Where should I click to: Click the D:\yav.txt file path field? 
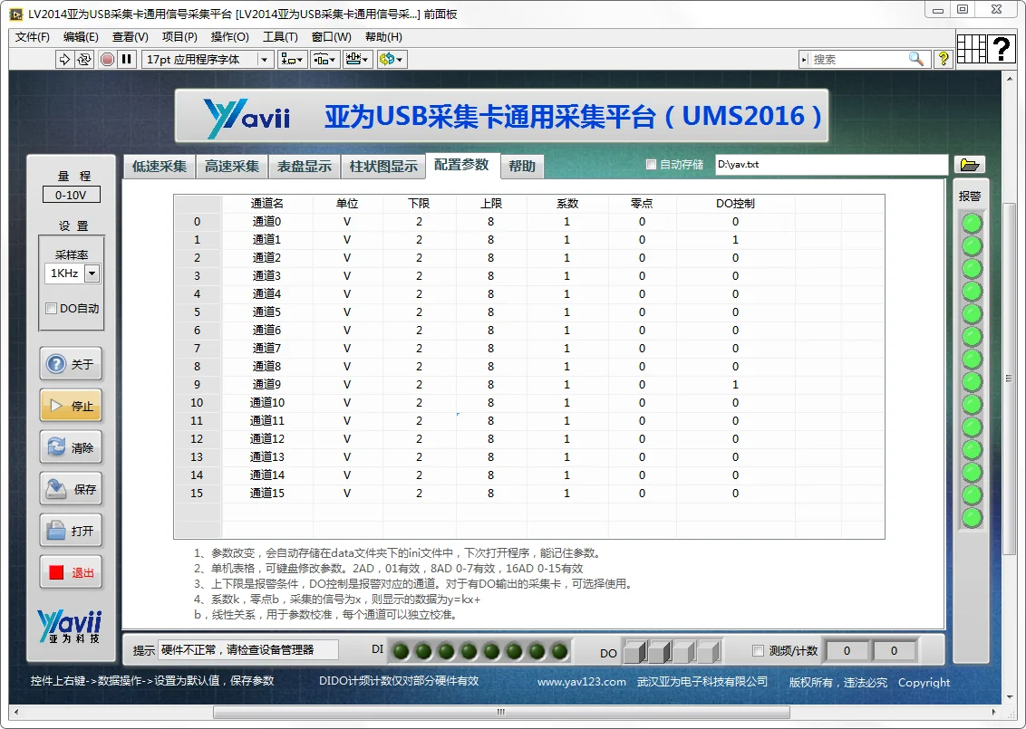tap(831, 165)
